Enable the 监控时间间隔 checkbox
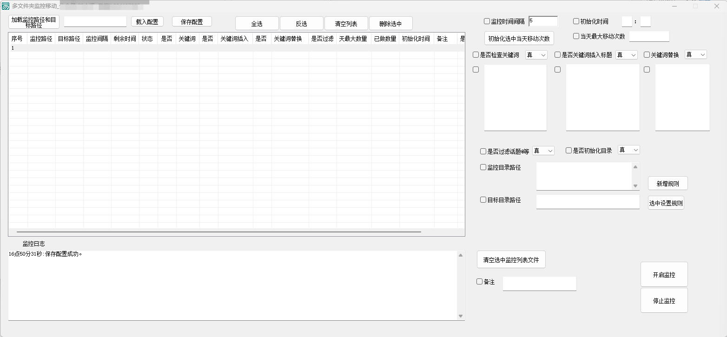Viewport: 727px width, 337px height. click(487, 21)
